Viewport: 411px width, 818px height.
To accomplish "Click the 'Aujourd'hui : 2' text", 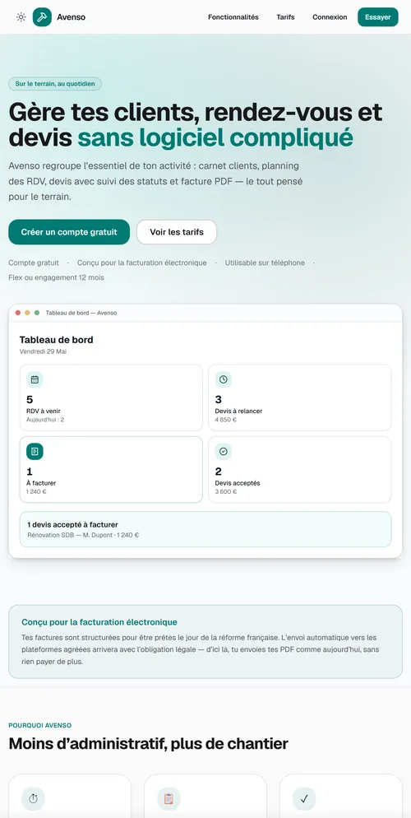I will pos(45,420).
